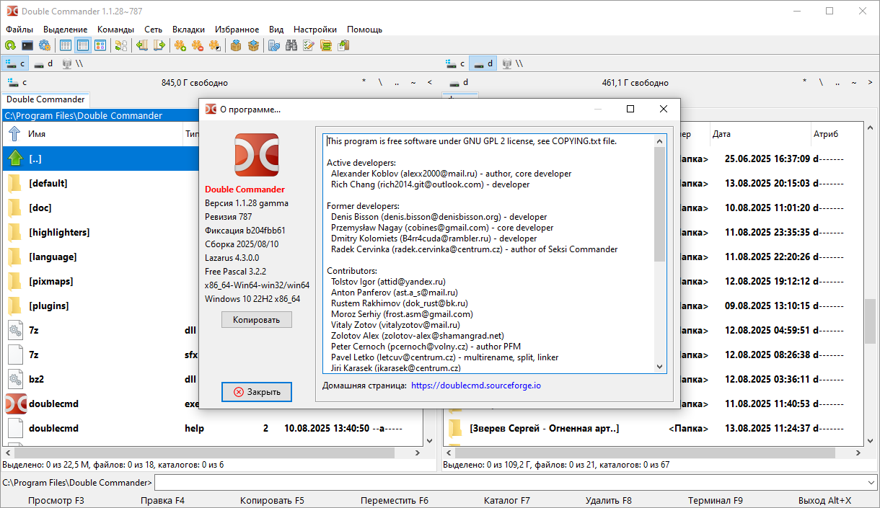Click the Закрыть button in About dialog
880x508 pixels.
coord(256,392)
